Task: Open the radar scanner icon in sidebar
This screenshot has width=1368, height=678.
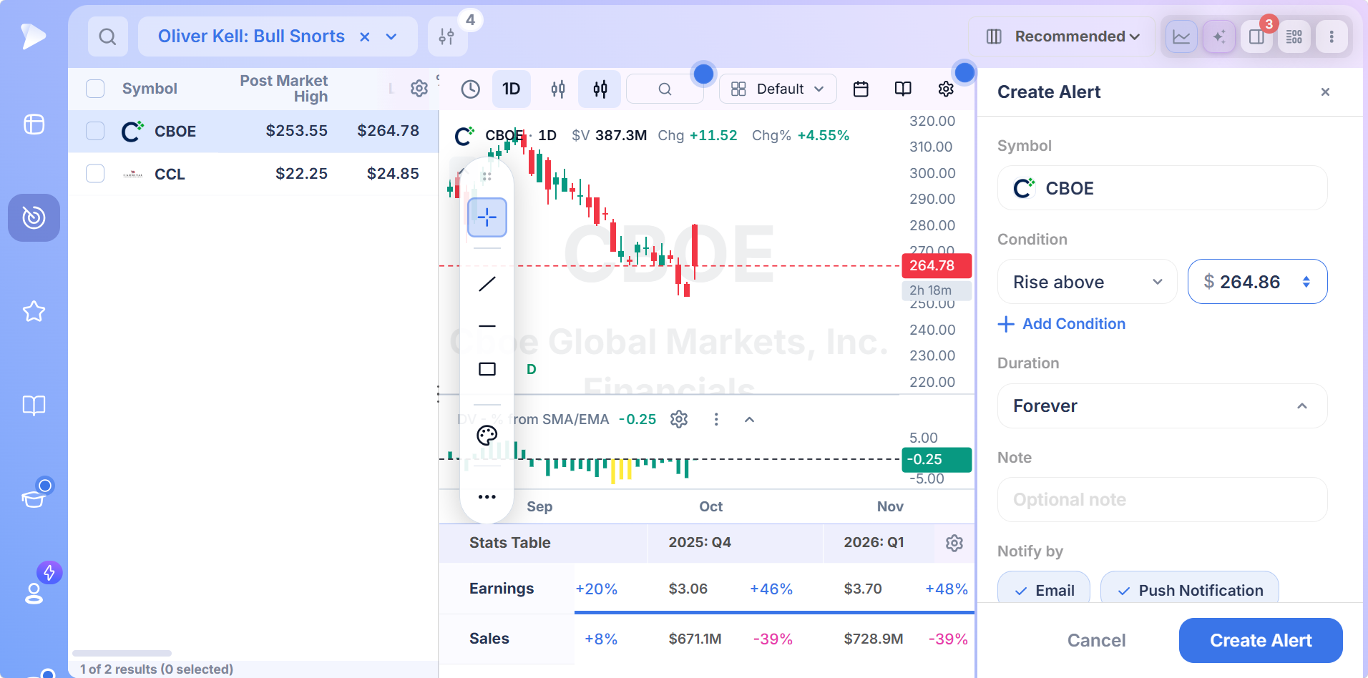Action: point(34,217)
